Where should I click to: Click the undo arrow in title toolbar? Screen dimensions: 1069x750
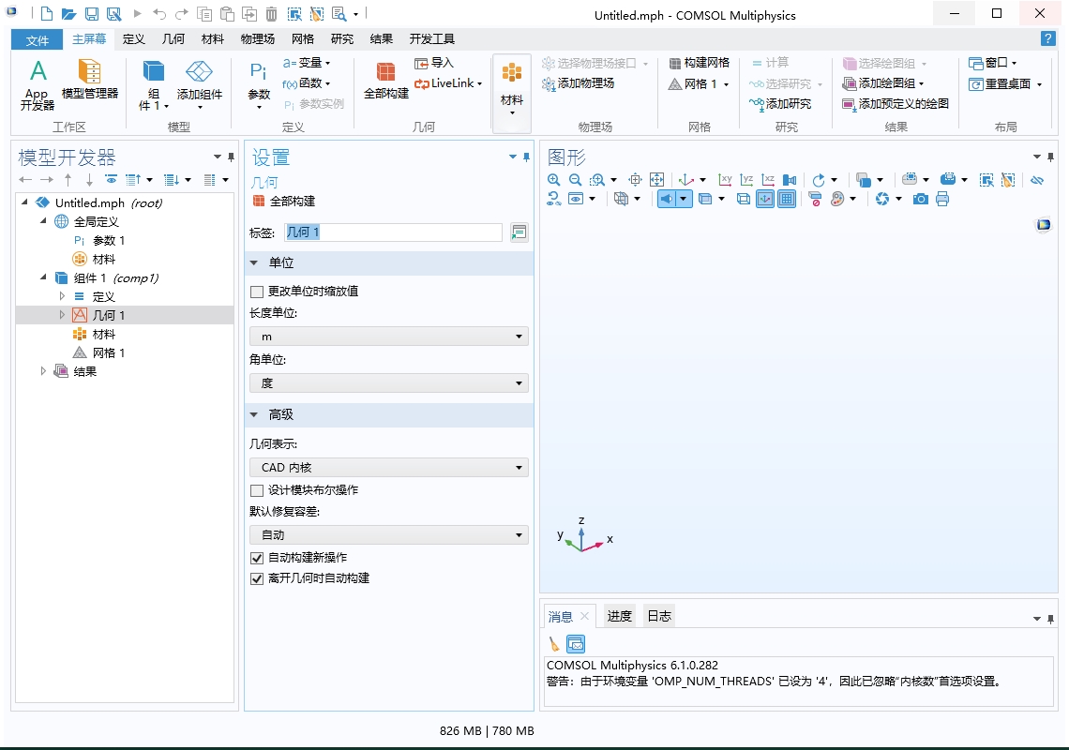tap(159, 14)
